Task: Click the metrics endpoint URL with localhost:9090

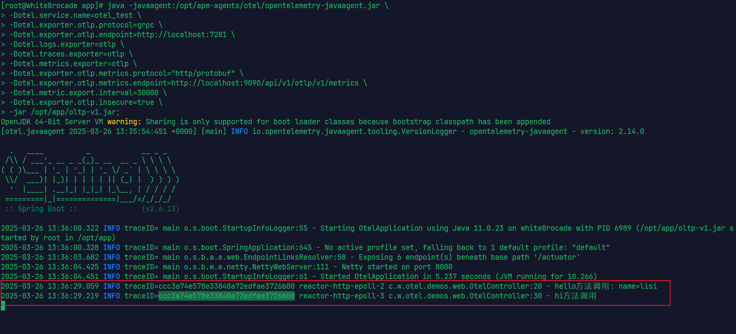Action: pos(265,83)
